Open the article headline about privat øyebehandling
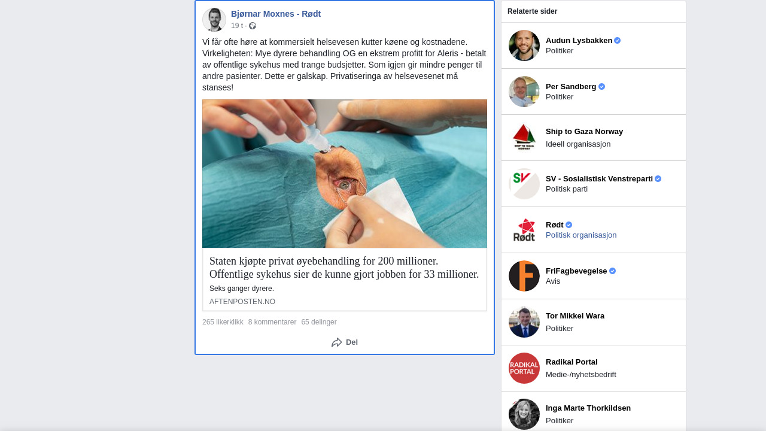 tap(344, 268)
